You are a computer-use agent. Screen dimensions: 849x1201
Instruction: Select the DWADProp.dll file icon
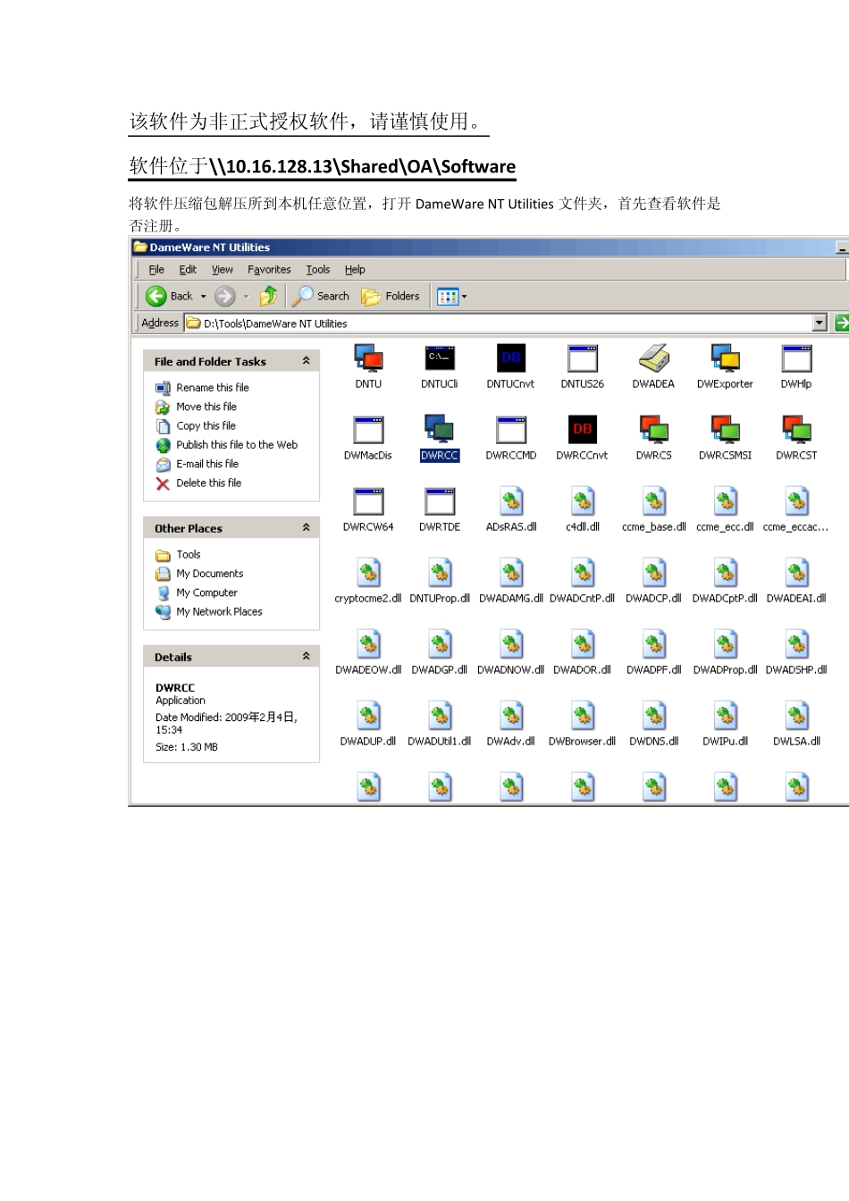[x=725, y=644]
